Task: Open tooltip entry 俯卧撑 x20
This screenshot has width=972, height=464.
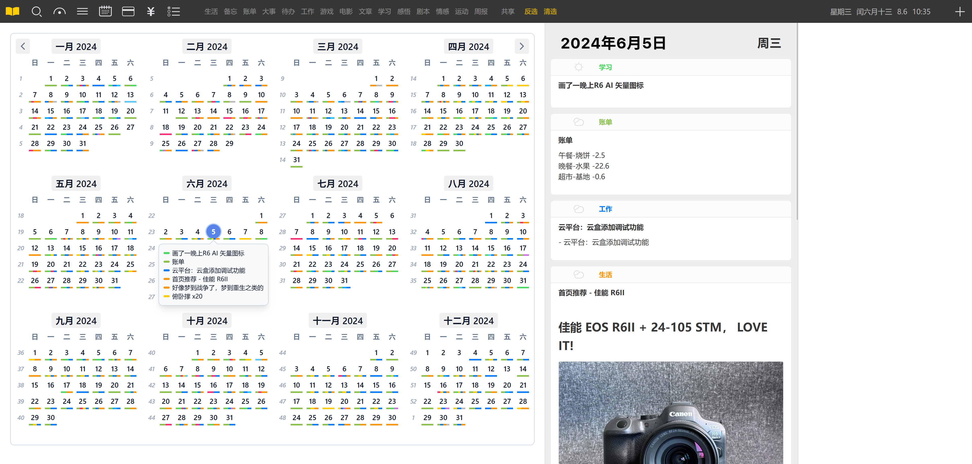Action: [x=187, y=296]
